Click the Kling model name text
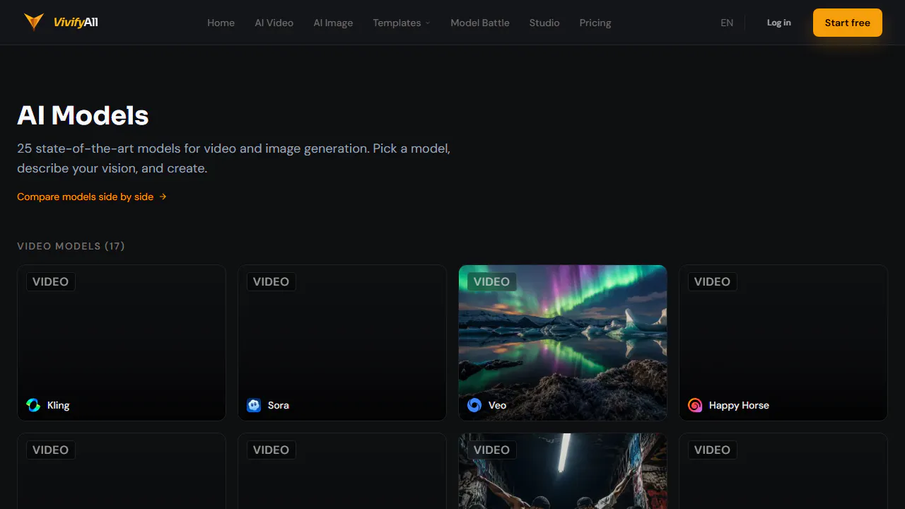This screenshot has height=509, width=905. [x=59, y=405]
